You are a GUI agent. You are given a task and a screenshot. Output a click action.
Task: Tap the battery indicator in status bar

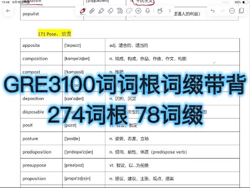[x=245, y=2]
